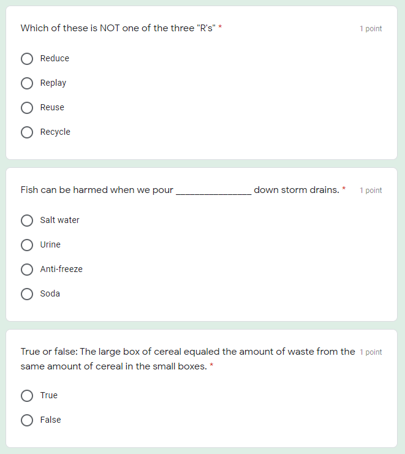Select the 'Reduce' radio button

pos(27,59)
